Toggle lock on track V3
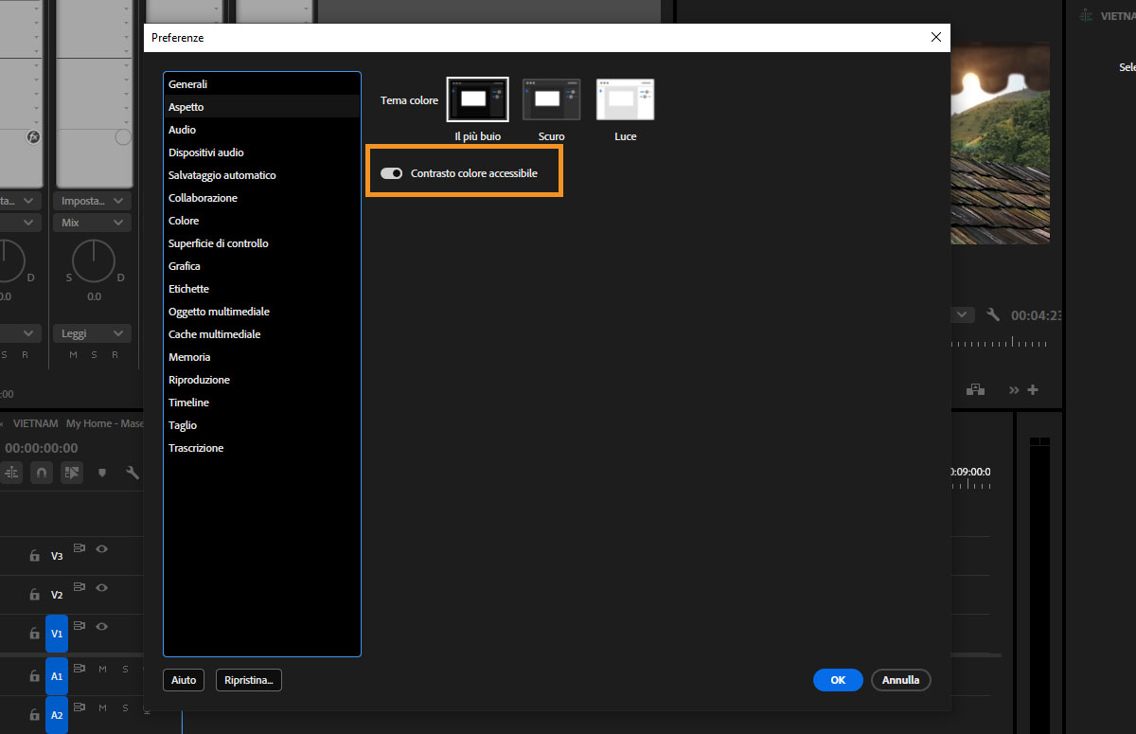This screenshot has width=1136, height=734. [x=33, y=556]
